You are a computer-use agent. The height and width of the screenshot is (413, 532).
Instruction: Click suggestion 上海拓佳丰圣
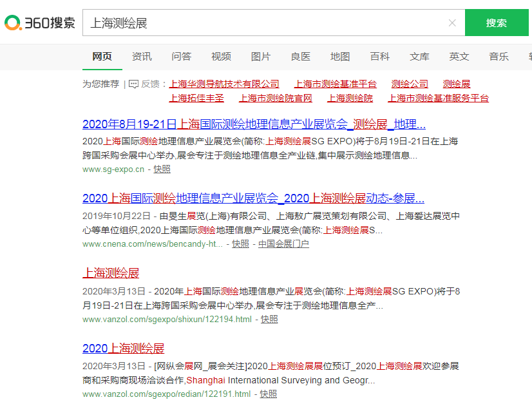[x=197, y=99]
